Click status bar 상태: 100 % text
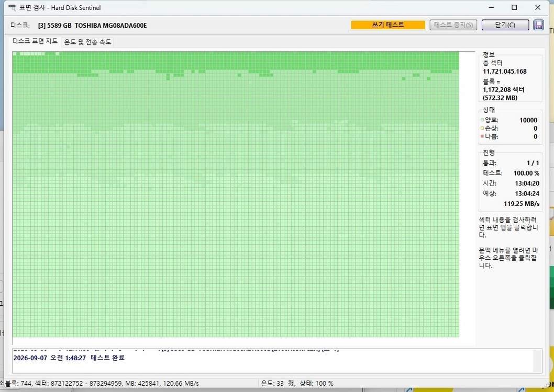Image resolution: width=554 pixels, height=392 pixels. pos(316,383)
